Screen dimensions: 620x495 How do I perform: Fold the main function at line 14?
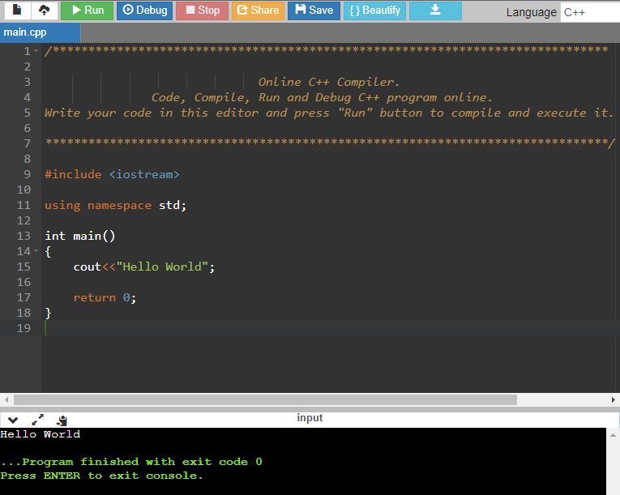[36, 252]
